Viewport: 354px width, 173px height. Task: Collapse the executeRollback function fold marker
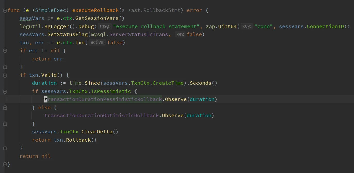tap(5, 11)
